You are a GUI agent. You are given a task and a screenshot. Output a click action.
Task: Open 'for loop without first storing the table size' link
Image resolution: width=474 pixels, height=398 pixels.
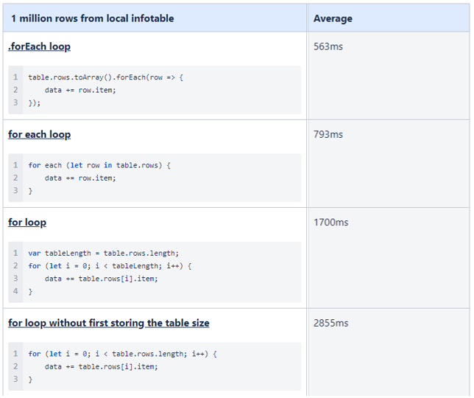108,323
